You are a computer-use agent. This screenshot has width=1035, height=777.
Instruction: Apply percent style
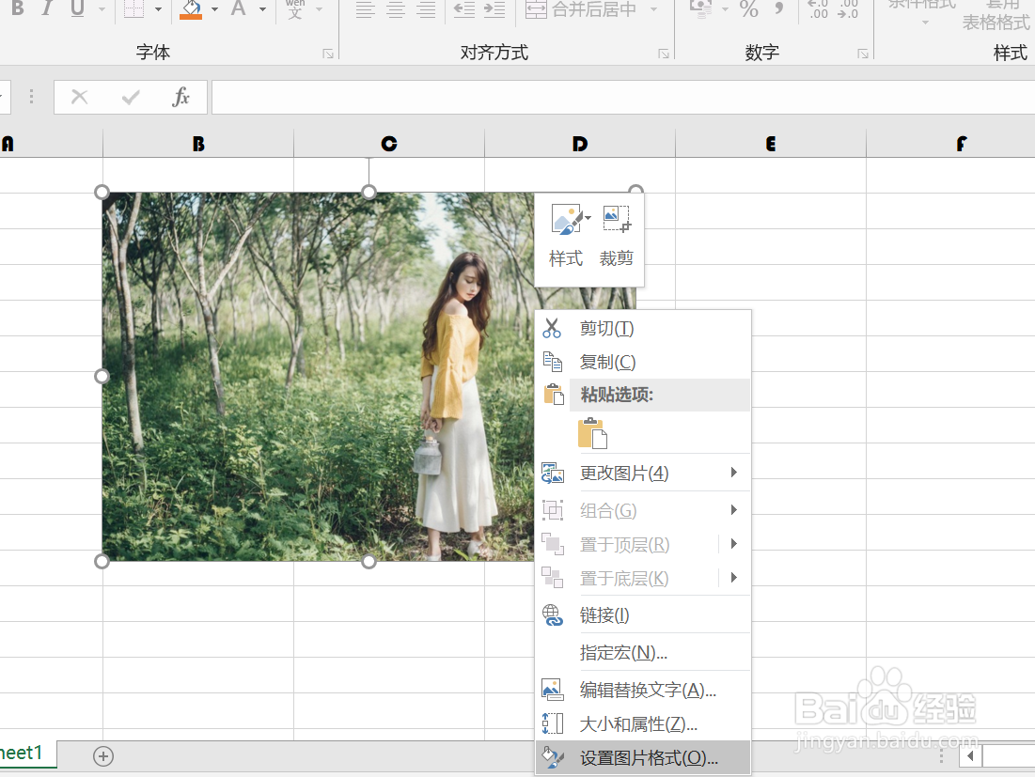tap(748, 8)
